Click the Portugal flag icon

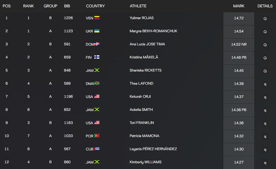tap(97, 135)
